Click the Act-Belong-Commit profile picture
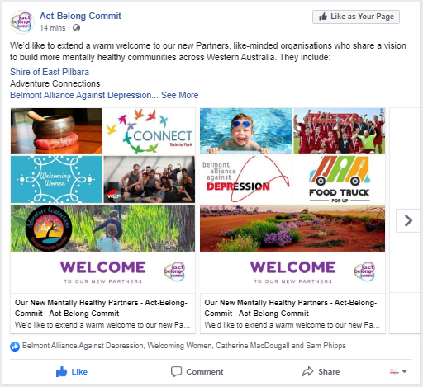The image size is (423, 387). [22, 22]
